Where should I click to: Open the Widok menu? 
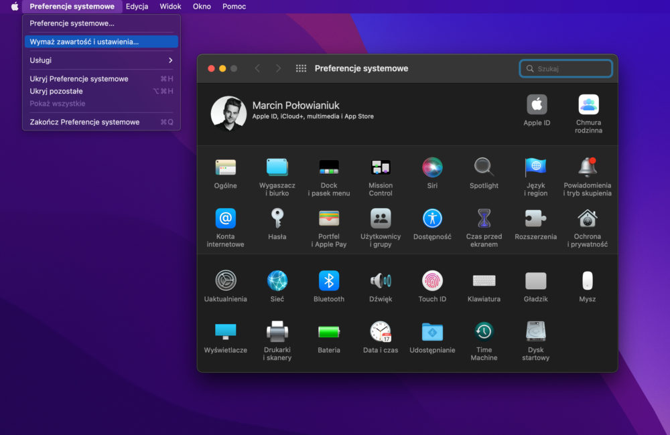[170, 7]
